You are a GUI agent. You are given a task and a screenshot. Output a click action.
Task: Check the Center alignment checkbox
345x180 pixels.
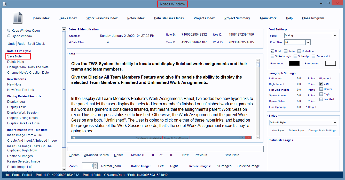pyautogui.click(x=321, y=89)
